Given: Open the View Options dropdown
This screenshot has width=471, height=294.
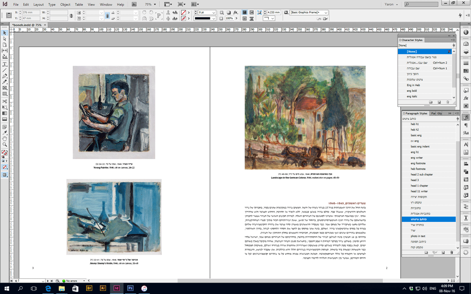Looking at the screenshot, I should tap(168, 4).
